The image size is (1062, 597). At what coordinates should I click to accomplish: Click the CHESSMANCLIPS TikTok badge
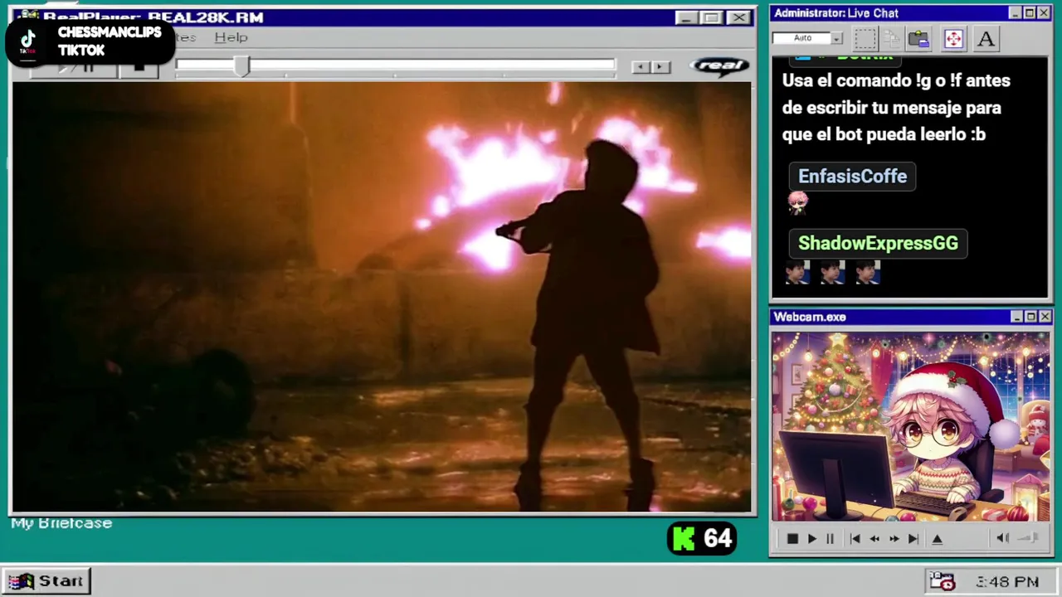click(90, 41)
